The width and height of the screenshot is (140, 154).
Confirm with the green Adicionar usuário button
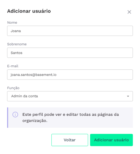click(x=112, y=140)
